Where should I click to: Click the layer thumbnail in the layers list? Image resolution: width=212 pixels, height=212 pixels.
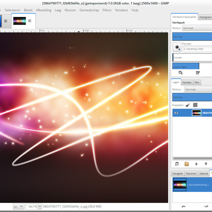click(x=197, y=113)
